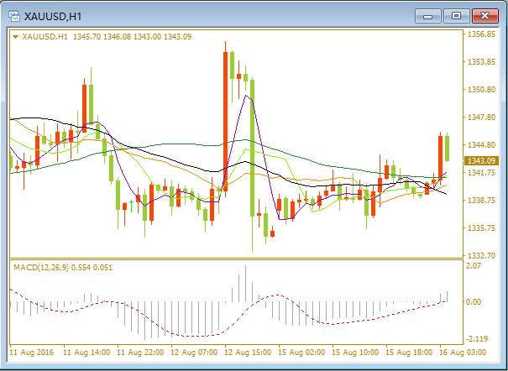Select the OHLC values 1345.70 1346.08 1343.00 1343.09
508x371 pixels.
[x=132, y=37]
